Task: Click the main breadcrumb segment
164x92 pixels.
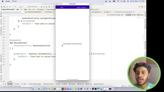Action: click(x=25, y=9)
